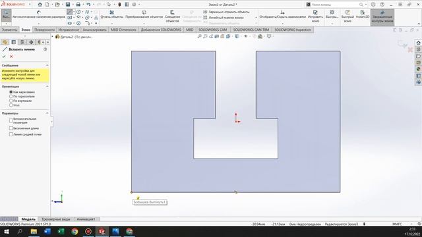
Task: Open the PropertyManager tab icon
Action: (x=13, y=42)
